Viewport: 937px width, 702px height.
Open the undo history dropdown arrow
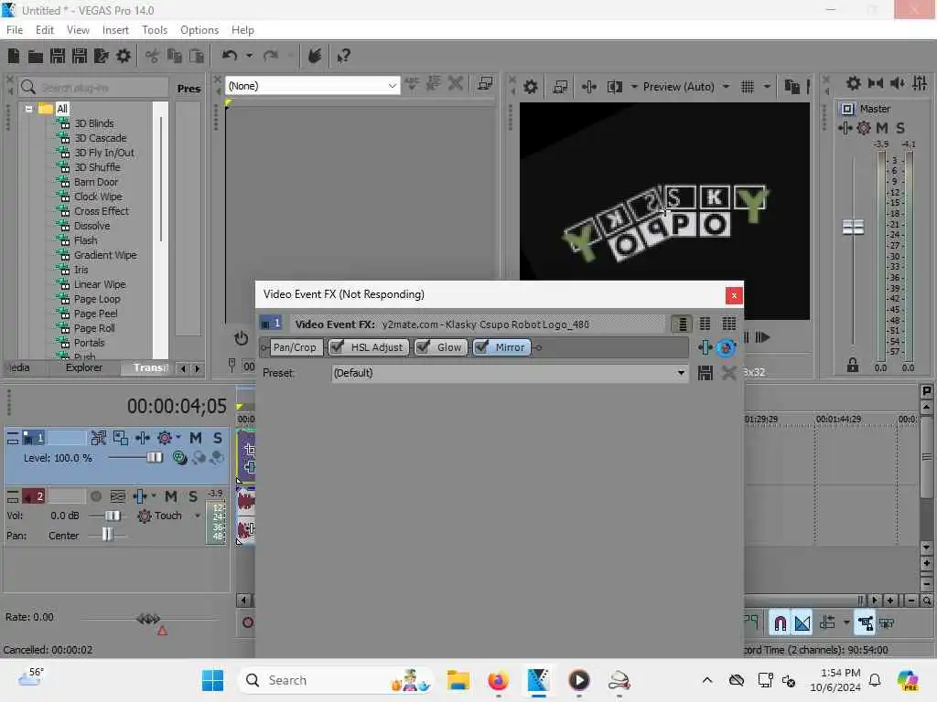tap(249, 56)
